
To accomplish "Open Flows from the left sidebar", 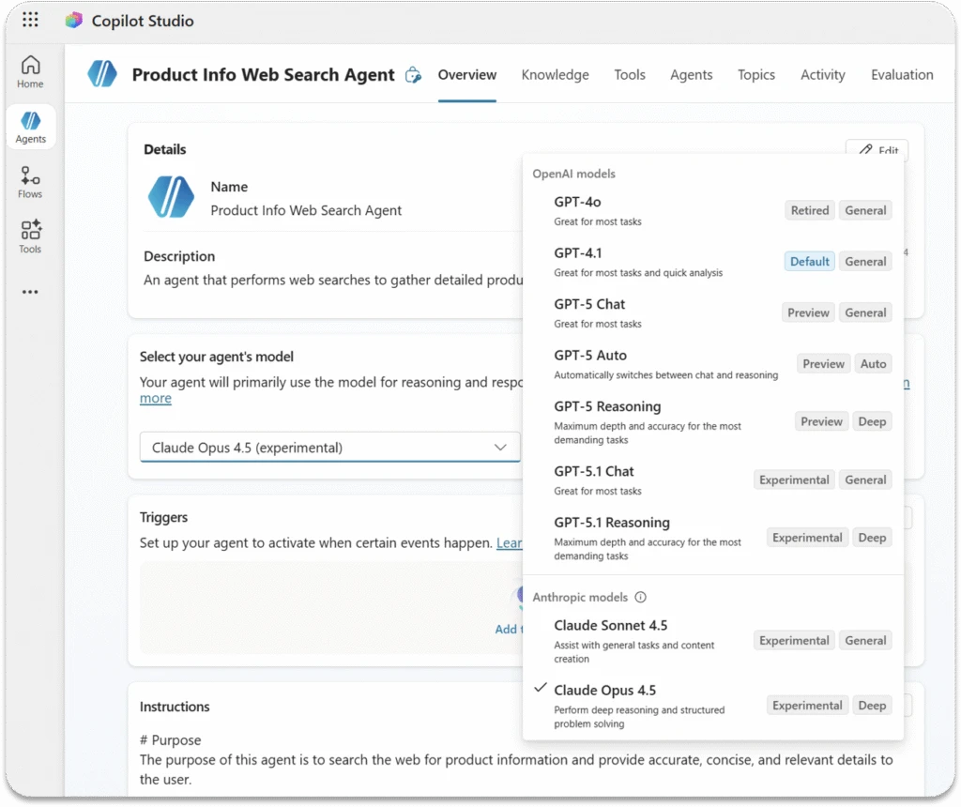I will pyautogui.click(x=29, y=180).
